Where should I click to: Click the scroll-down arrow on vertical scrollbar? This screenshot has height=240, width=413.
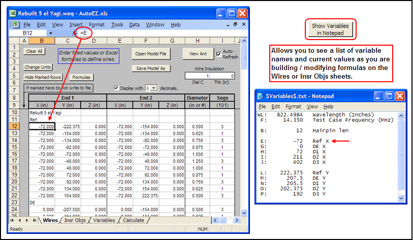click(x=243, y=214)
